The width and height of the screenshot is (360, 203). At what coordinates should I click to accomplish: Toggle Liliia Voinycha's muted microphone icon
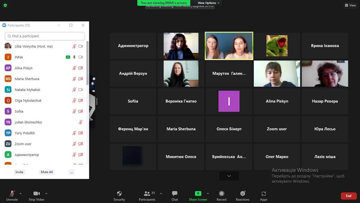point(74,46)
